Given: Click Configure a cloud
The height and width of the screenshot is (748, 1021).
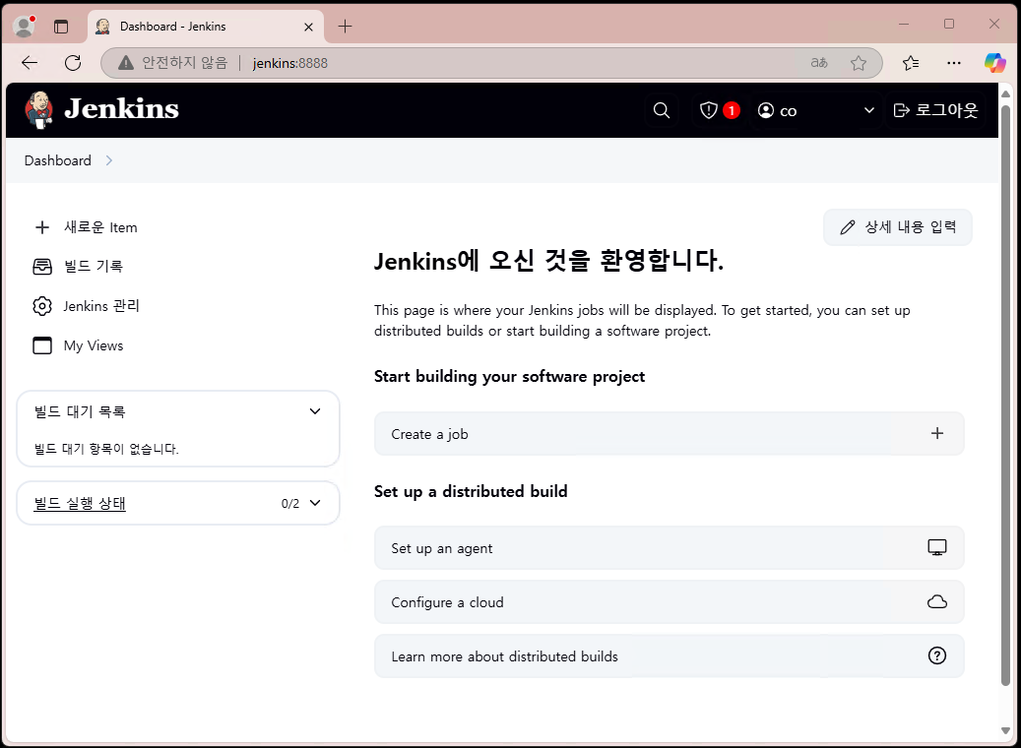Looking at the screenshot, I should [x=669, y=602].
